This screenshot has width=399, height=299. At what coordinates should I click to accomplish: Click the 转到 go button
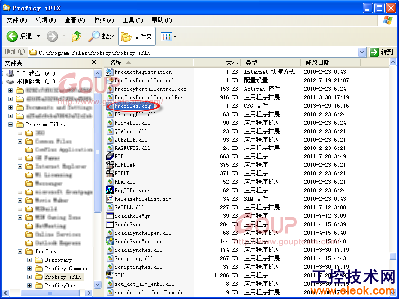pyautogui.click(x=382, y=52)
